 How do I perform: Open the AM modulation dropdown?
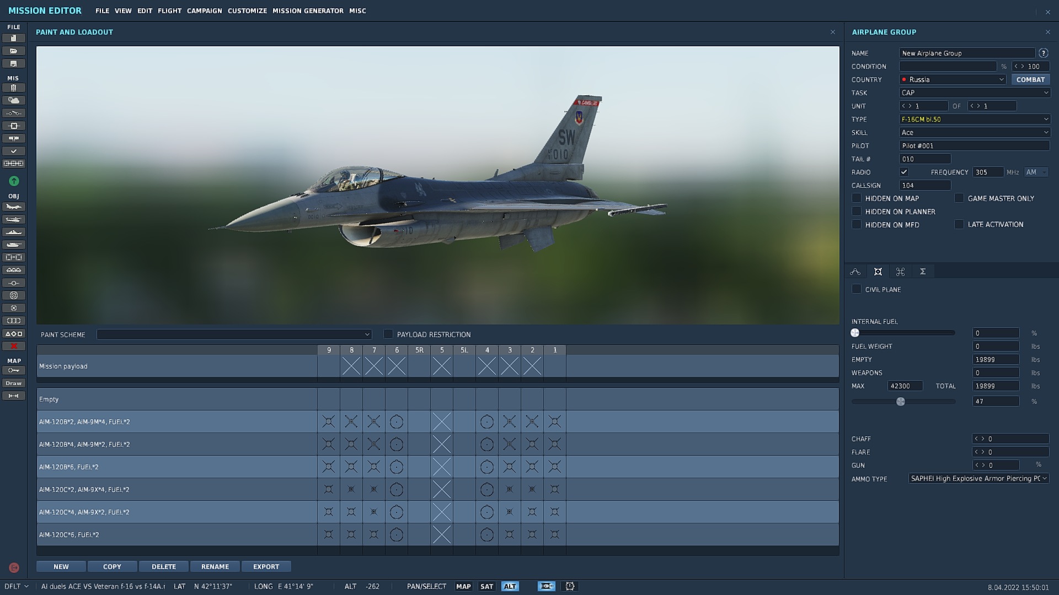point(1036,172)
